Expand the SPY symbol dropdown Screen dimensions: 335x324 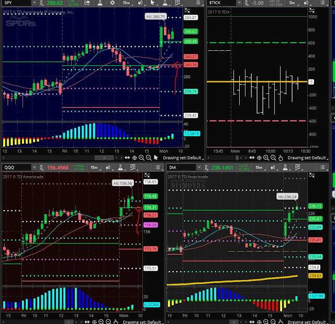tap(34, 3)
